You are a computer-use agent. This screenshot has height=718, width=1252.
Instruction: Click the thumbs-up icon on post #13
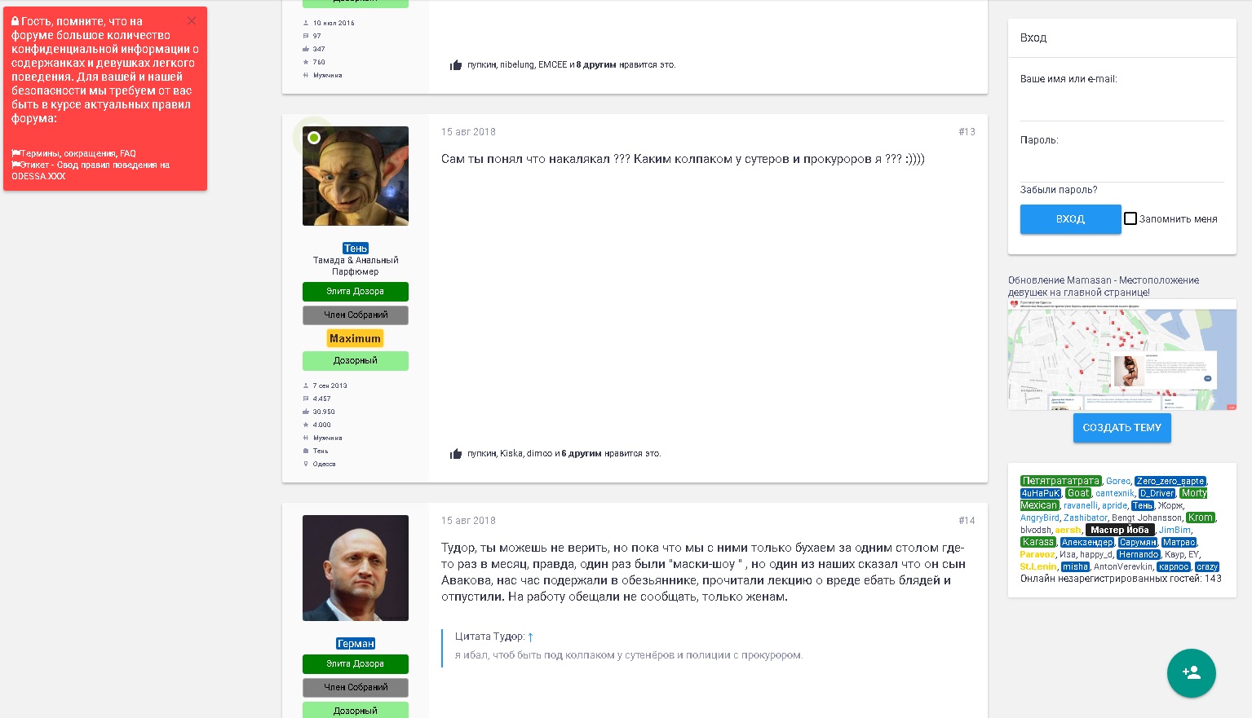click(456, 454)
